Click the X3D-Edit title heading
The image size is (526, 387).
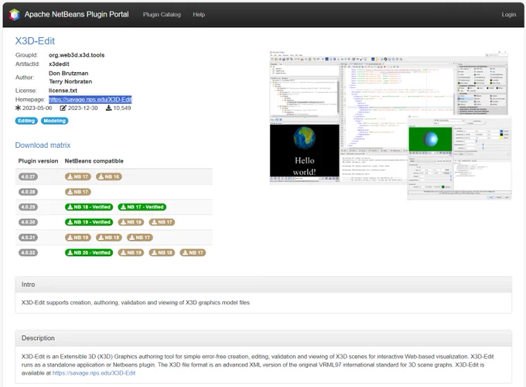pos(35,41)
